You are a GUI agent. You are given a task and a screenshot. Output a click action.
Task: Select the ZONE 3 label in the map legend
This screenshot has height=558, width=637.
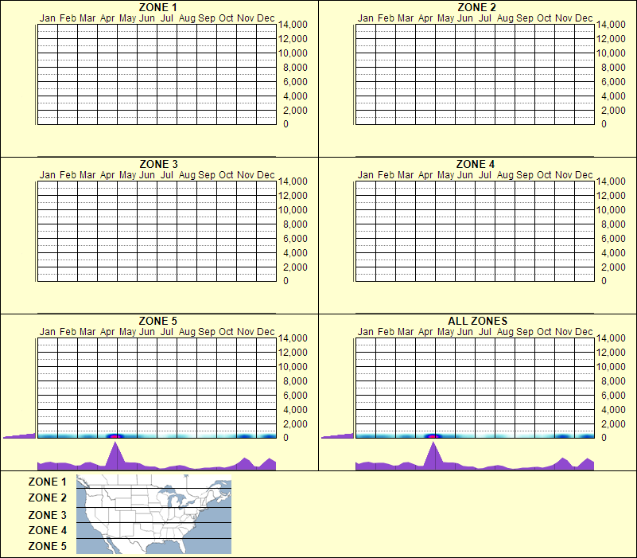tap(47, 515)
